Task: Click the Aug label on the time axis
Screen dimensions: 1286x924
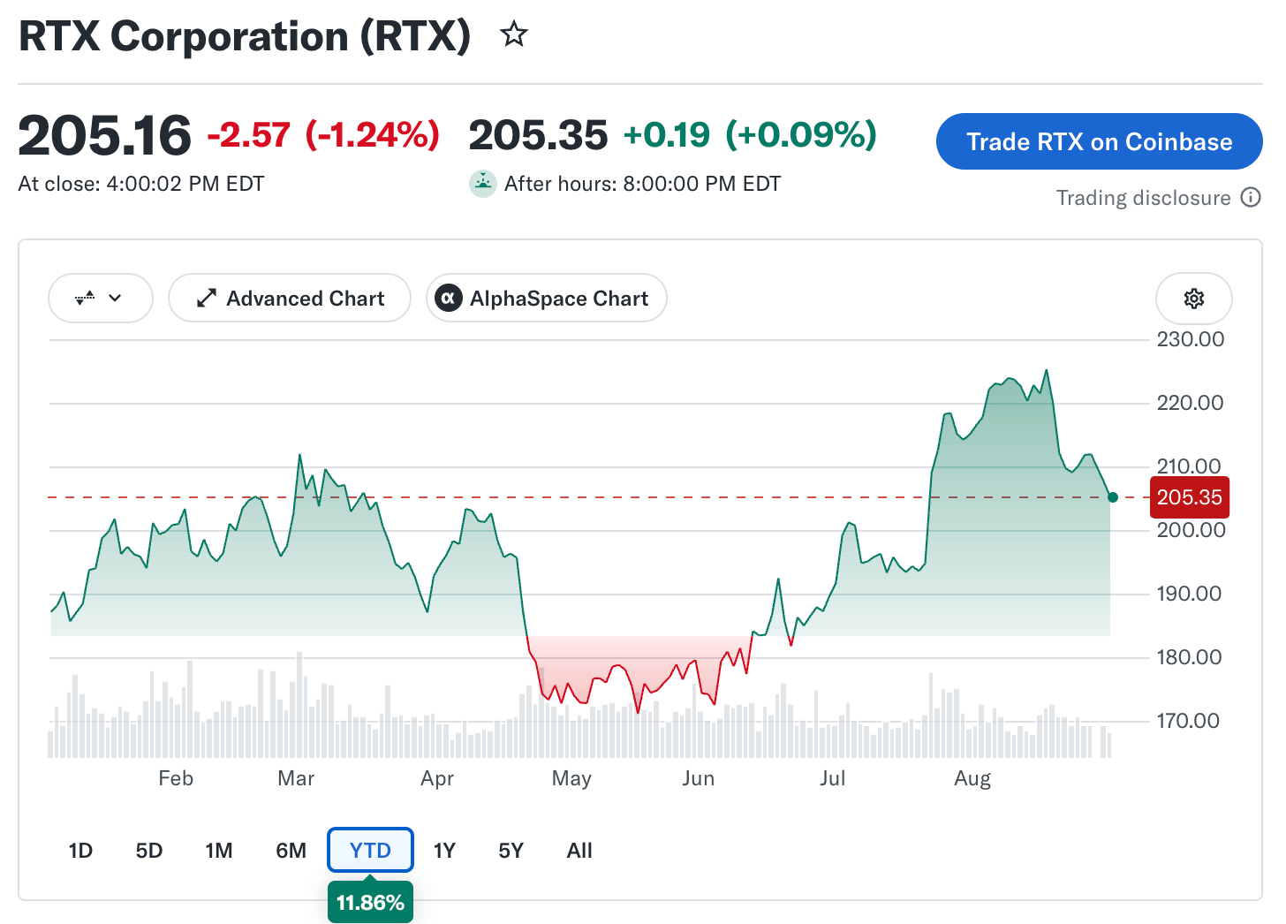Action: [972, 778]
